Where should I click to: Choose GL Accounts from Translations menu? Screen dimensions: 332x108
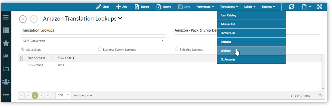251,60
